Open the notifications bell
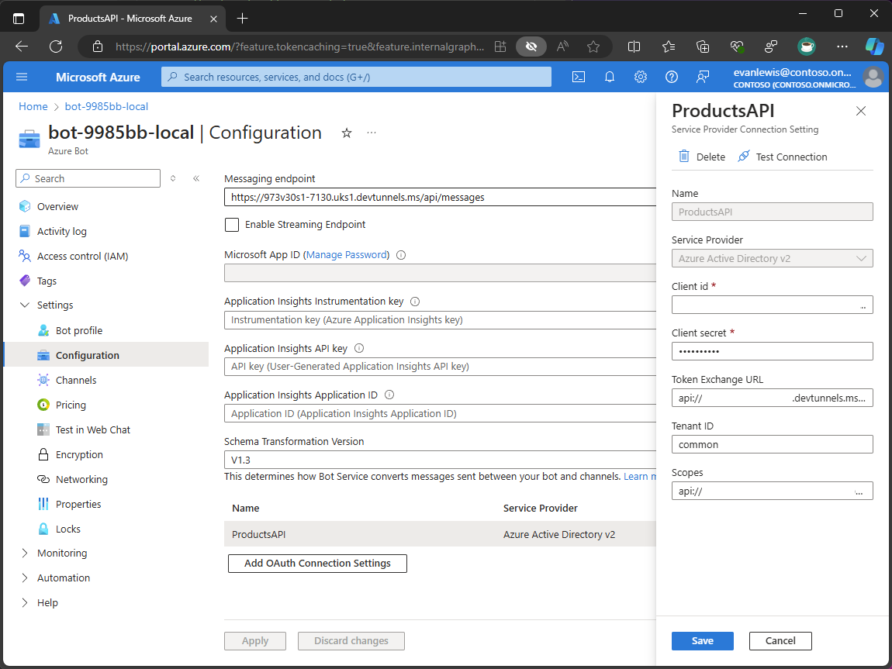 [x=609, y=77]
